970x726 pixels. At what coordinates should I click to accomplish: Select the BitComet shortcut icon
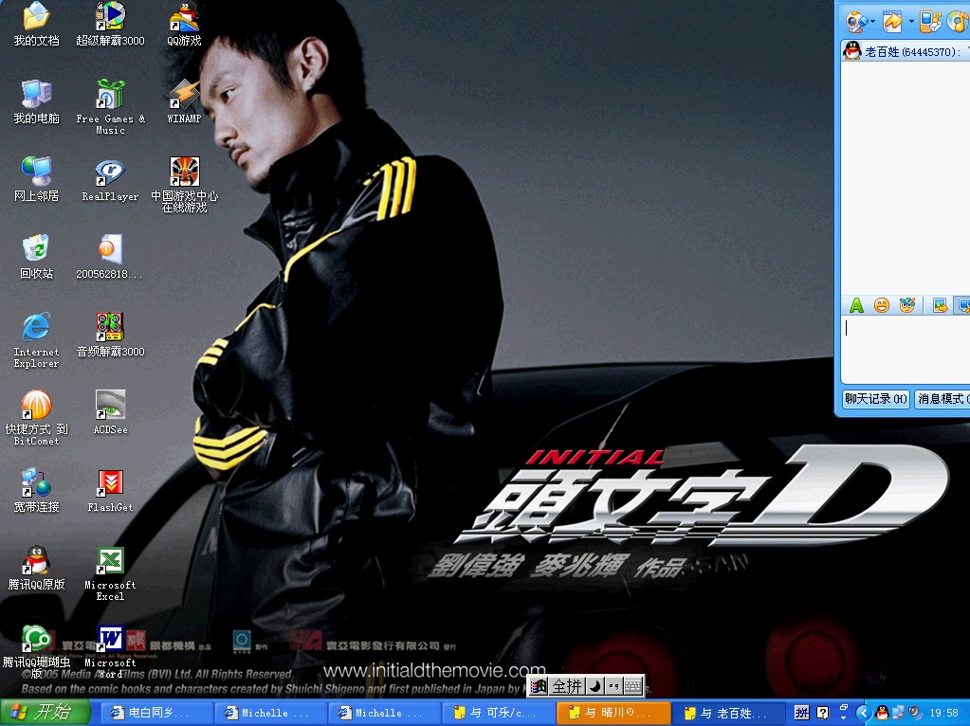[x=36, y=406]
